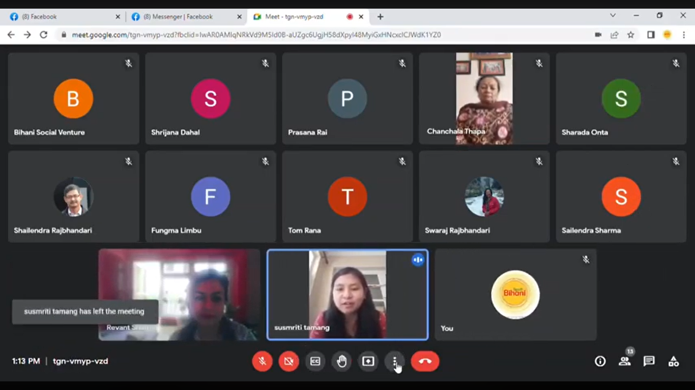Image resolution: width=695 pixels, height=390 pixels.
Task: Select Chanchala Thapa's video tile
Action: coord(484,99)
